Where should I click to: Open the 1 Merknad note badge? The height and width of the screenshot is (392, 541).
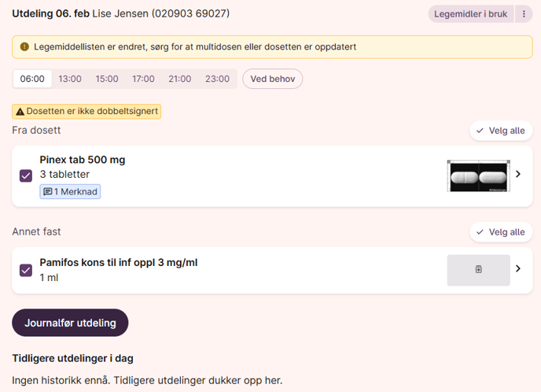pos(70,191)
